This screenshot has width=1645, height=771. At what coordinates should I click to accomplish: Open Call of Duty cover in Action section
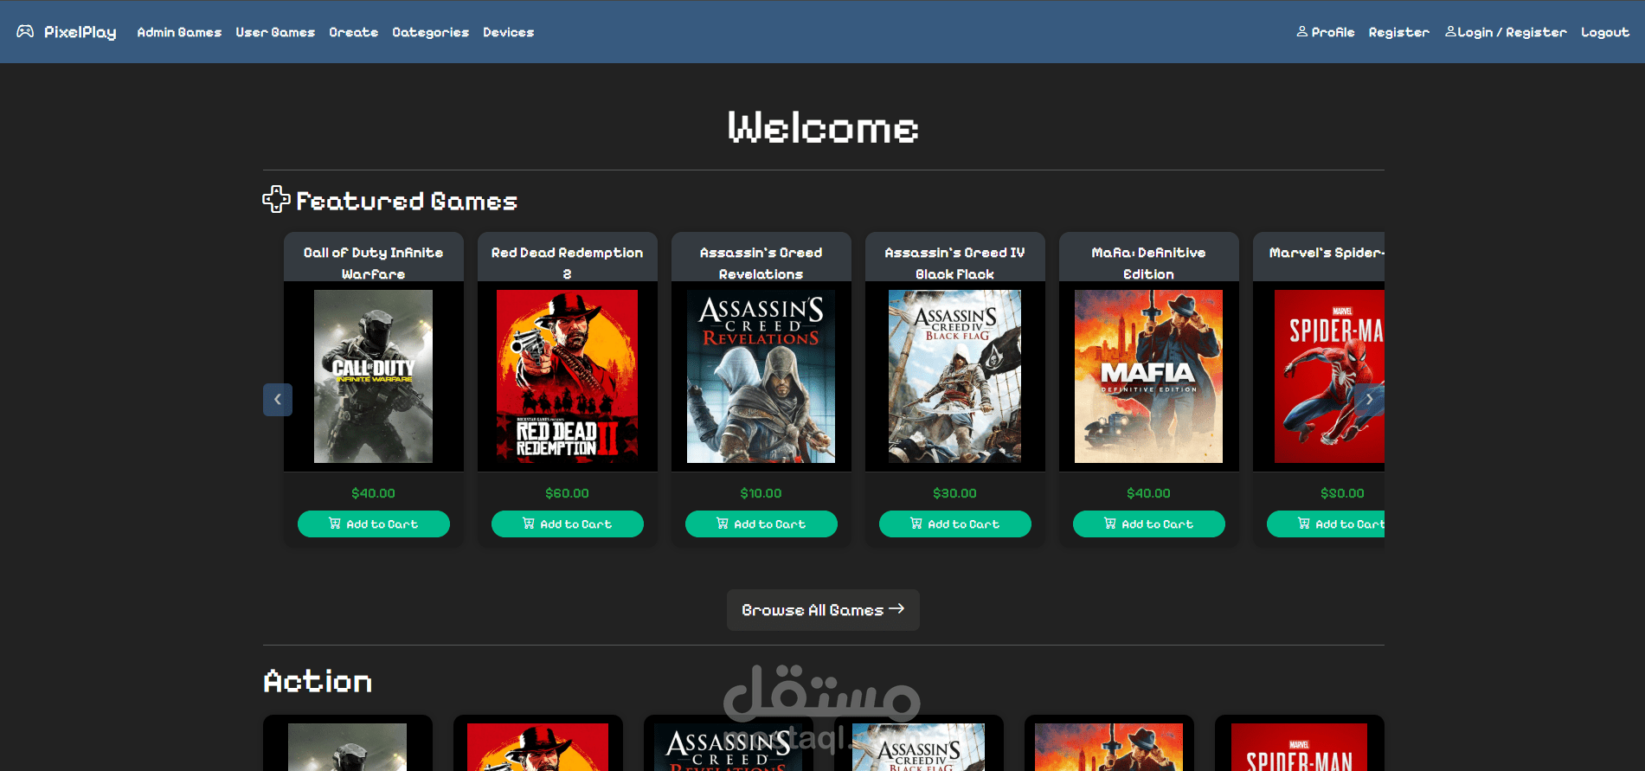tap(347, 747)
